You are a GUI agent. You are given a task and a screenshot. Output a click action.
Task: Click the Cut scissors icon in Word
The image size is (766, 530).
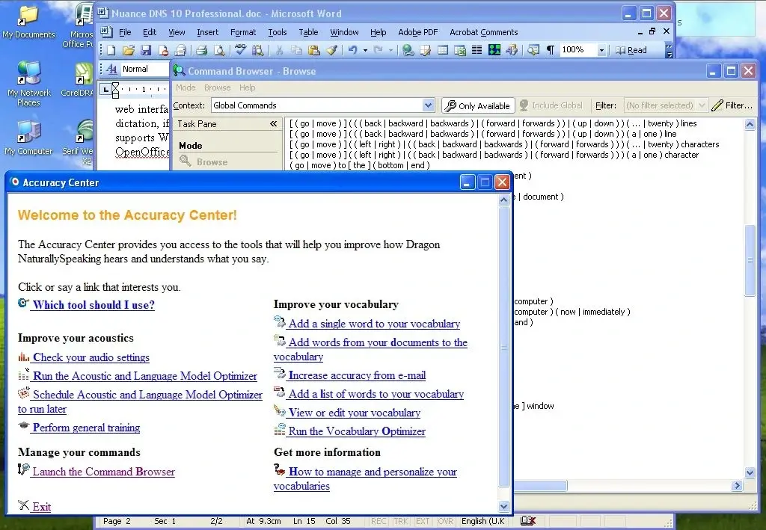(x=279, y=50)
